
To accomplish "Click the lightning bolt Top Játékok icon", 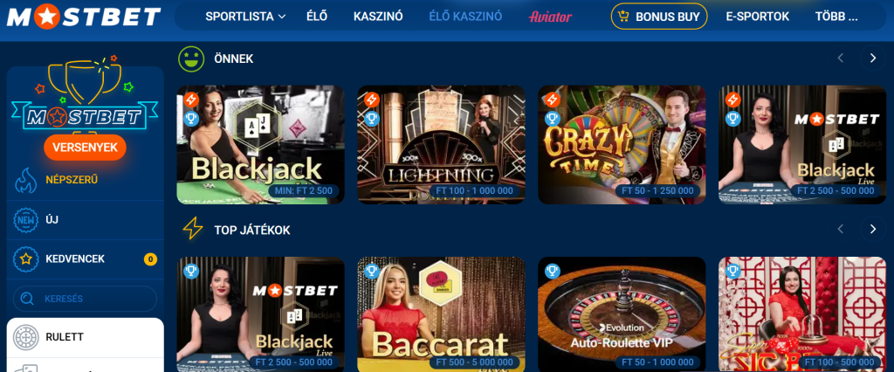I will point(192,230).
